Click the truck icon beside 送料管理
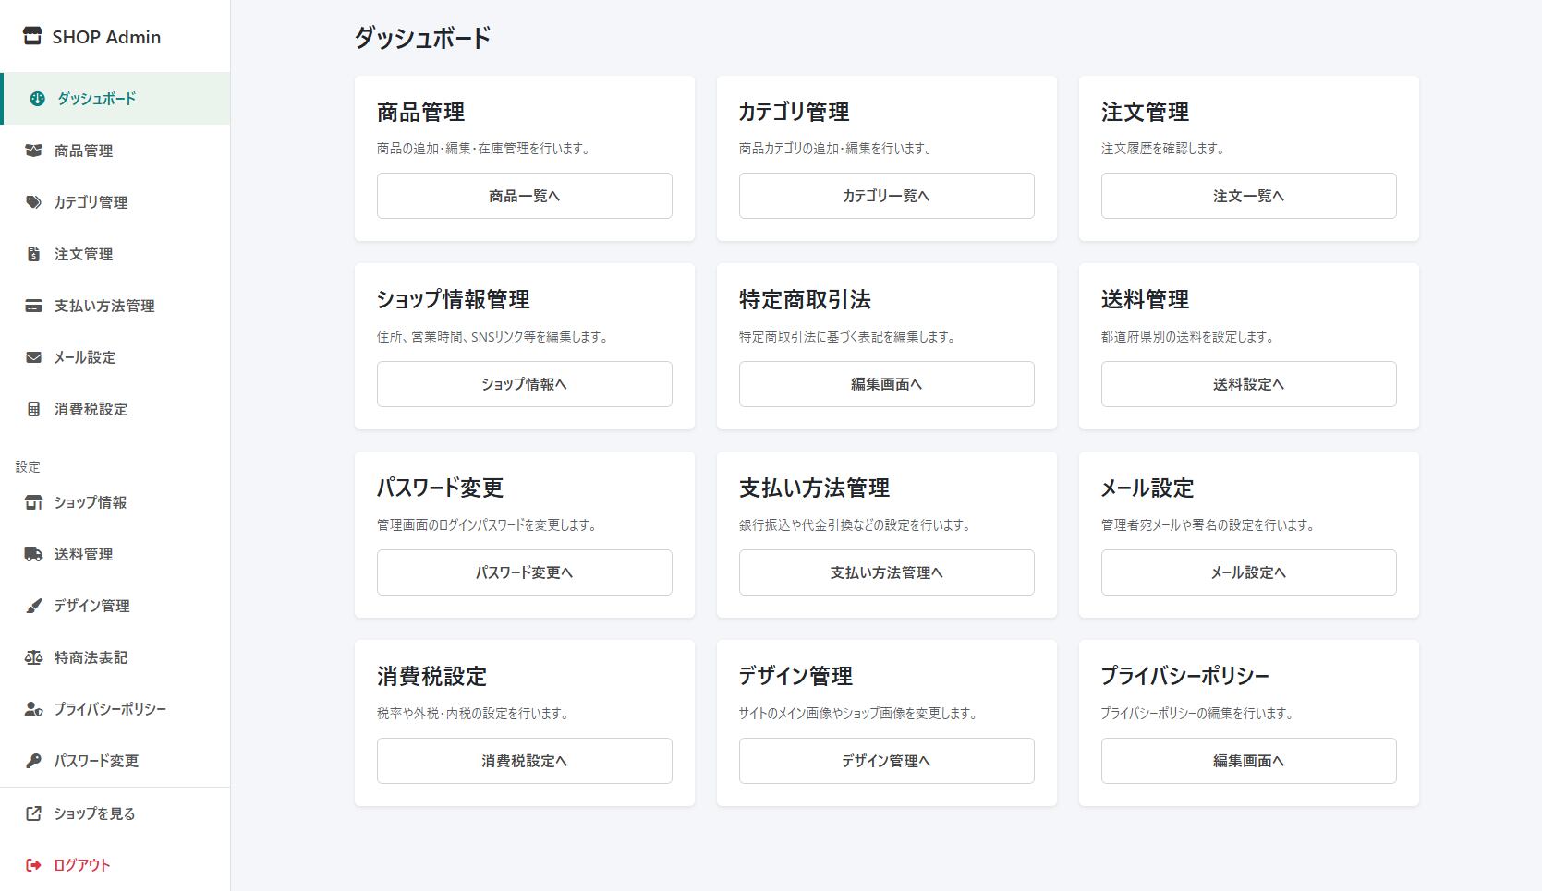 pyautogui.click(x=33, y=554)
